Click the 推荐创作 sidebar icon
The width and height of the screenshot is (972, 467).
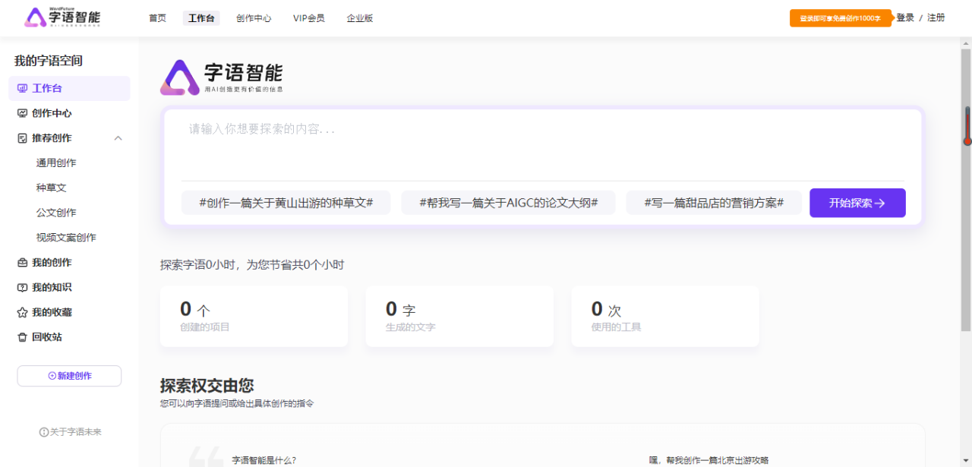point(24,137)
